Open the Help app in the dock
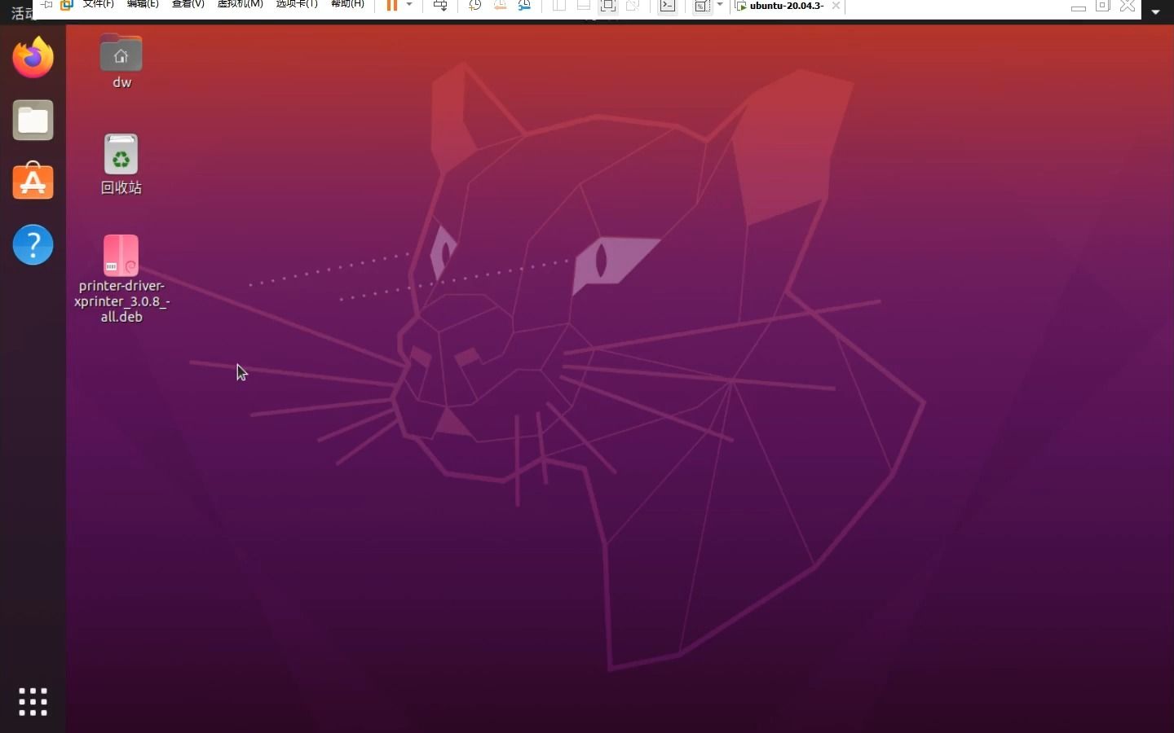 (x=33, y=244)
